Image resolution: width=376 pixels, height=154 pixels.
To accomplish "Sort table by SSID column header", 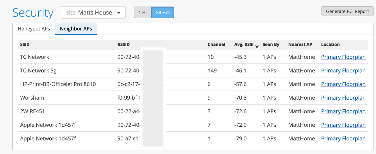I will coord(25,44).
